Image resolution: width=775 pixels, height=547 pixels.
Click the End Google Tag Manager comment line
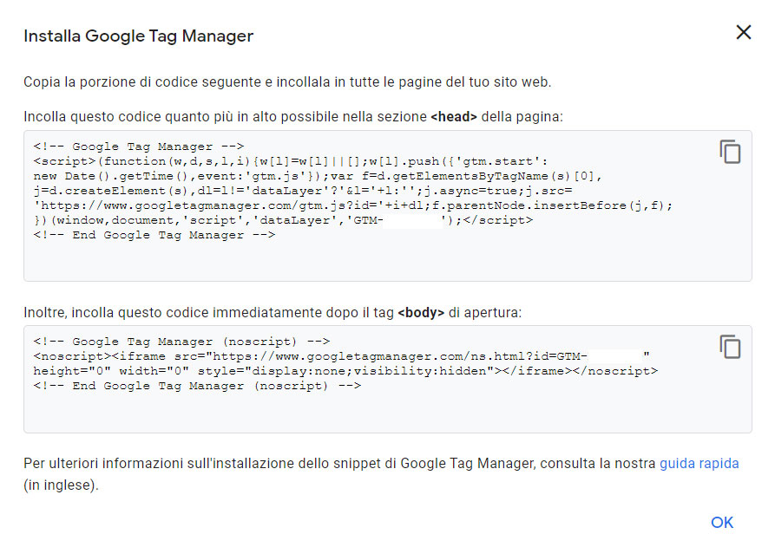154,235
